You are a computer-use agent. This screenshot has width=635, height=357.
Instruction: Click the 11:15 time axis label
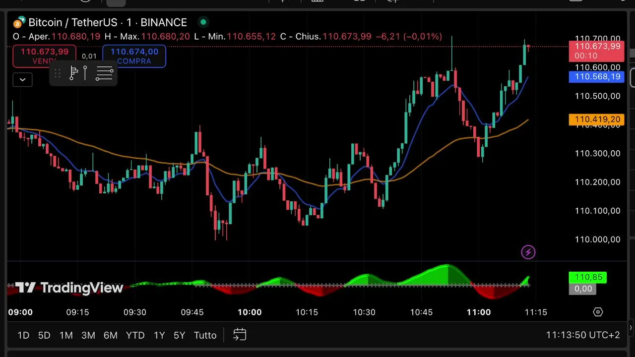536,312
